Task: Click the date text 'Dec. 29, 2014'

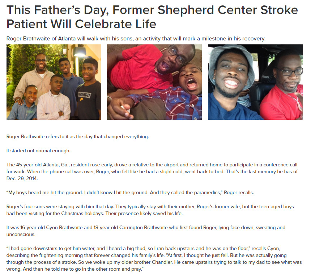Action: 22,179
